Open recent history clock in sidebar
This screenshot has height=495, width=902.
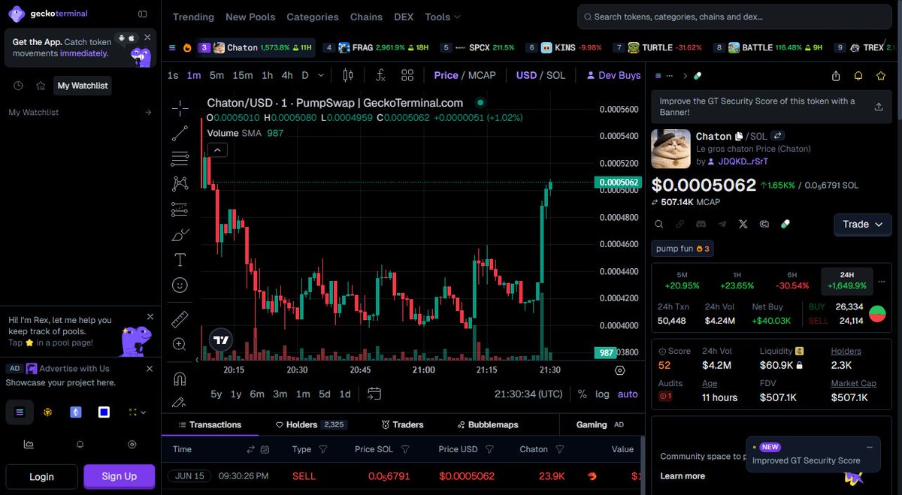click(18, 86)
